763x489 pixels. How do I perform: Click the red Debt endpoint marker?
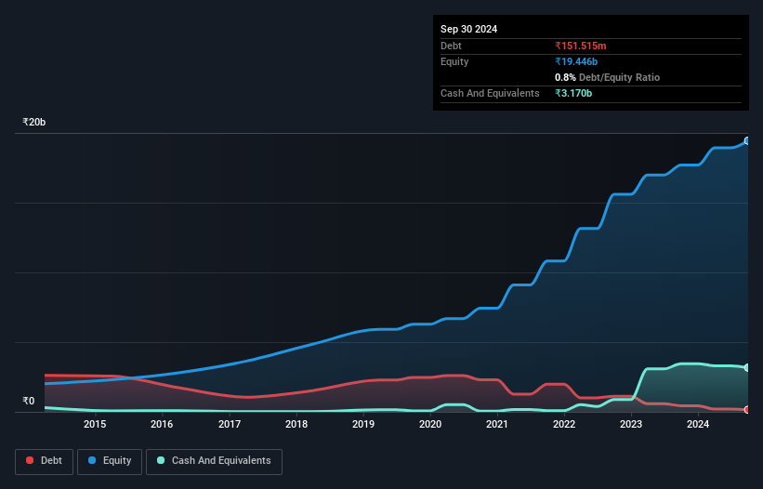(747, 410)
